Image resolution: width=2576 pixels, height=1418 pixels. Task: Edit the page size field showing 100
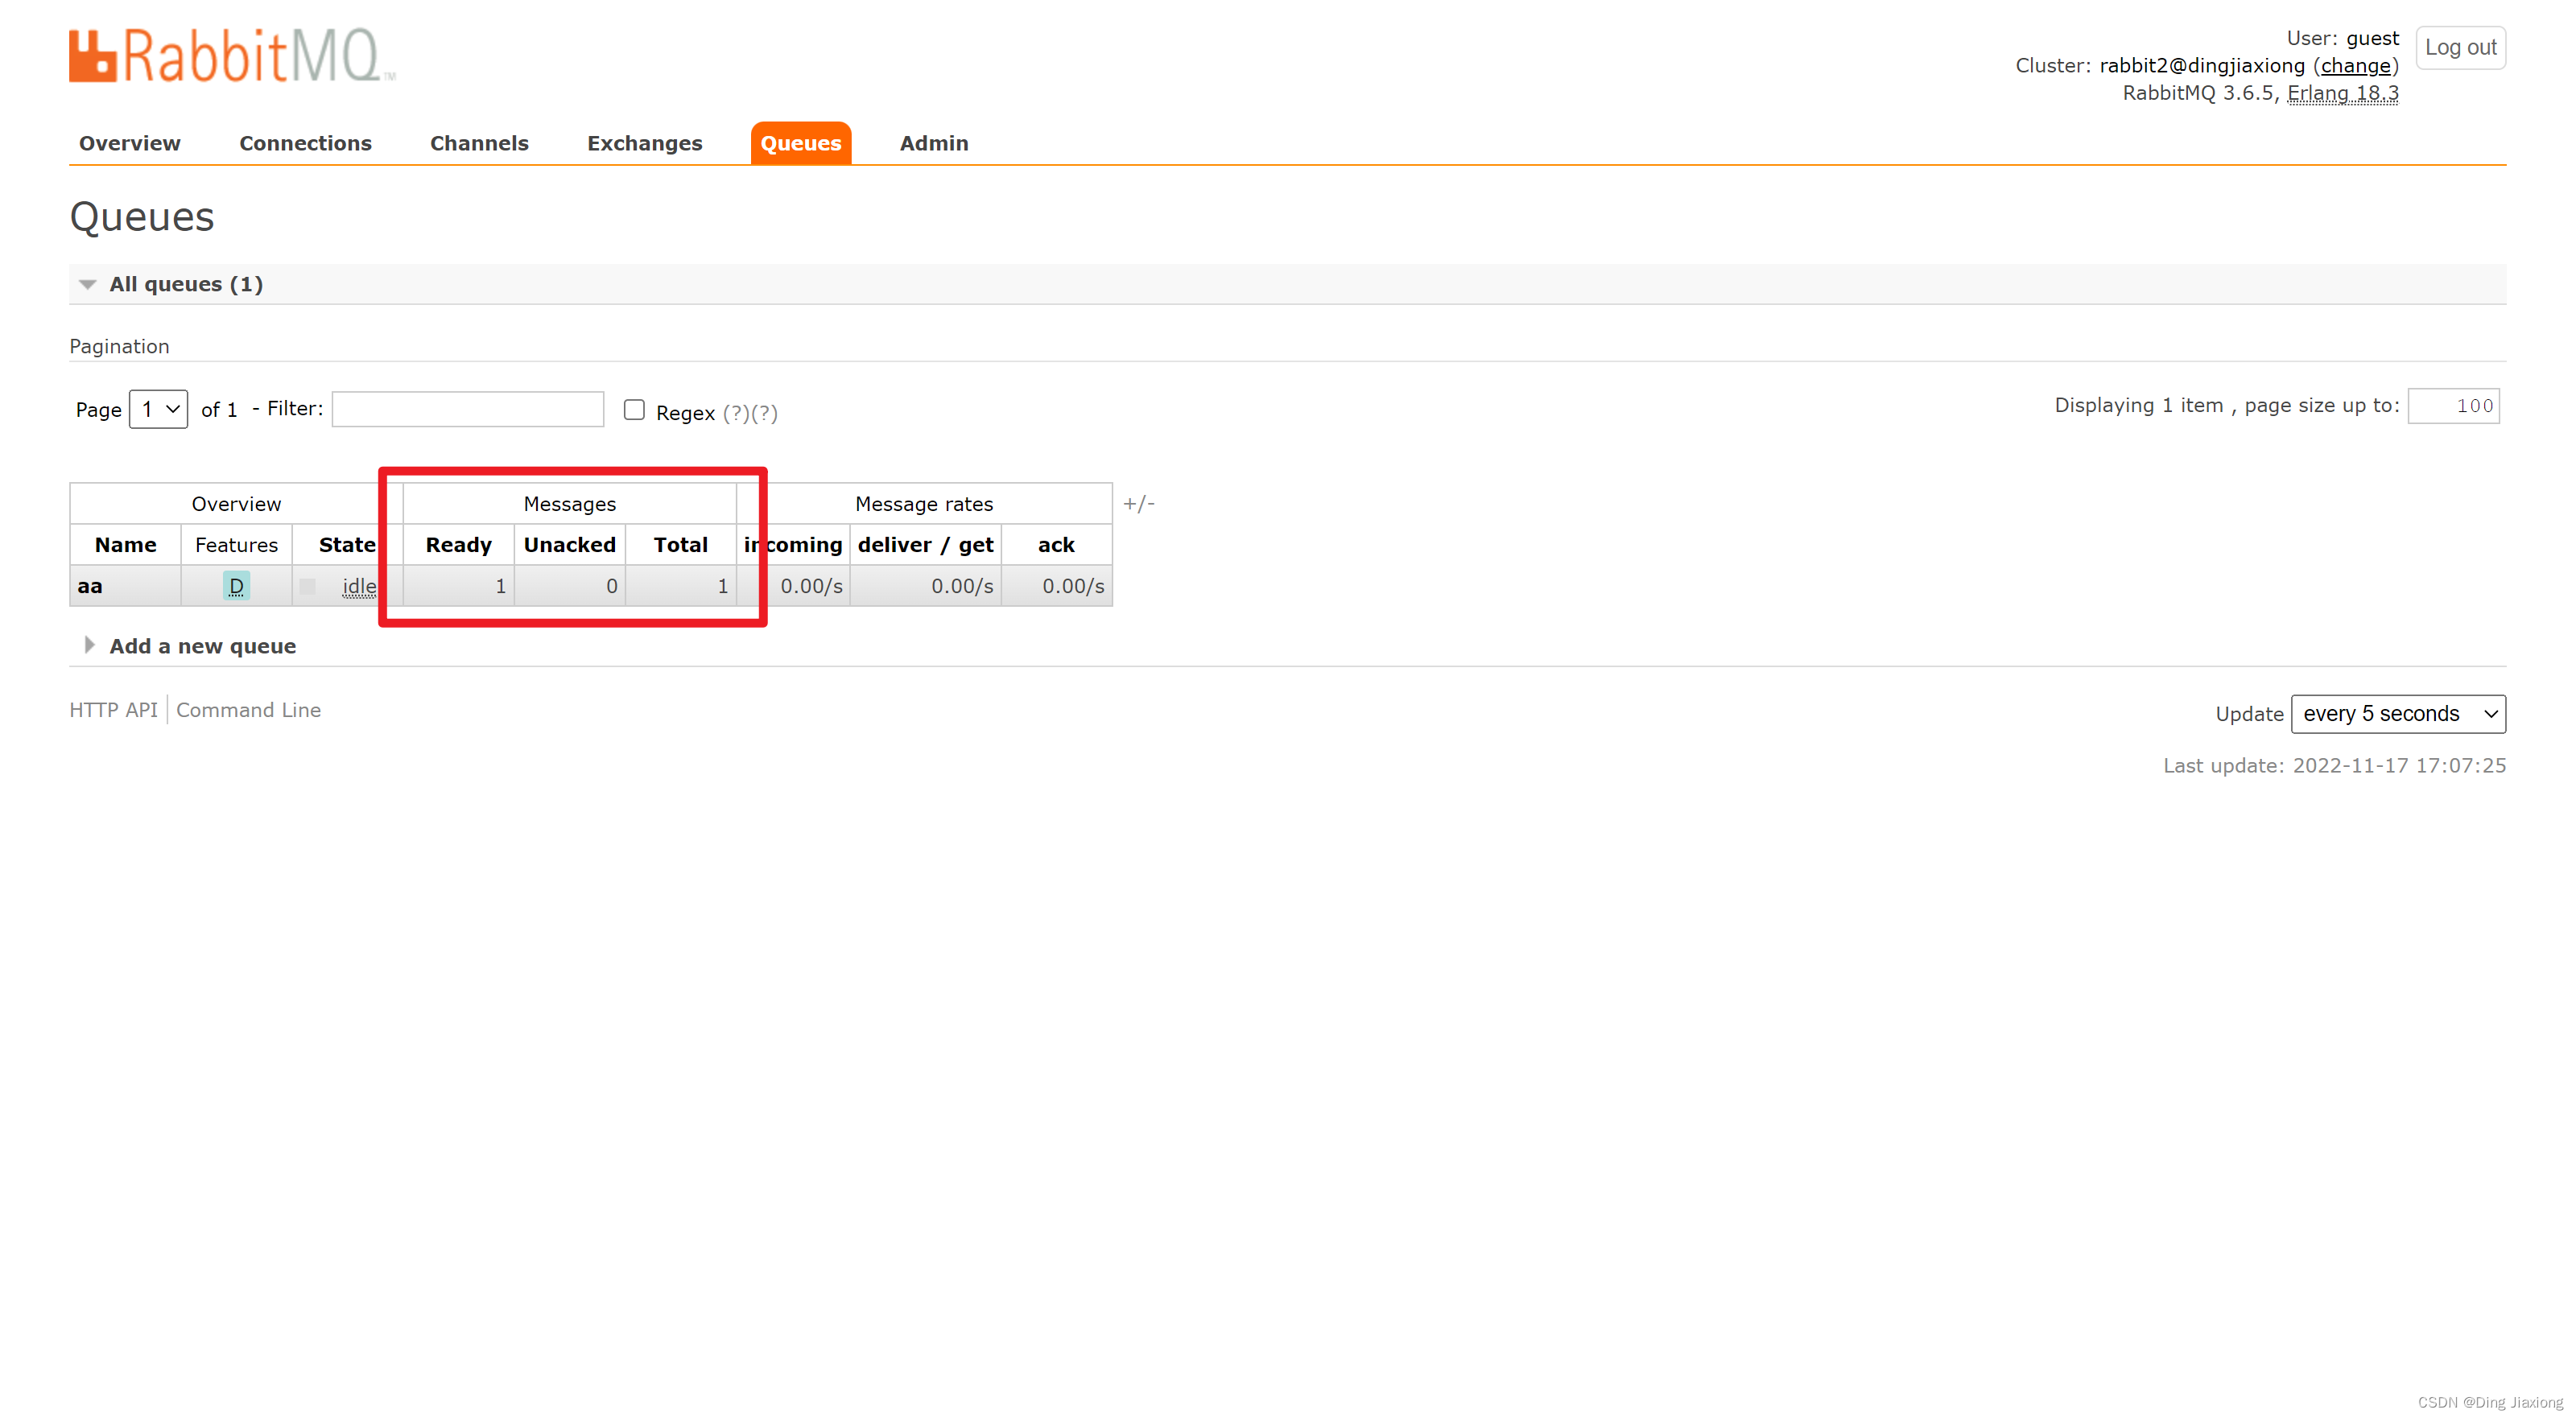pyautogui.click(x=2454, y=405)
